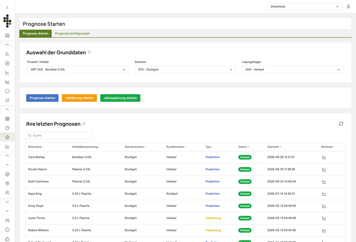Select the Rücklauf customer name cell
356x242 pixels.
(172, 194)
